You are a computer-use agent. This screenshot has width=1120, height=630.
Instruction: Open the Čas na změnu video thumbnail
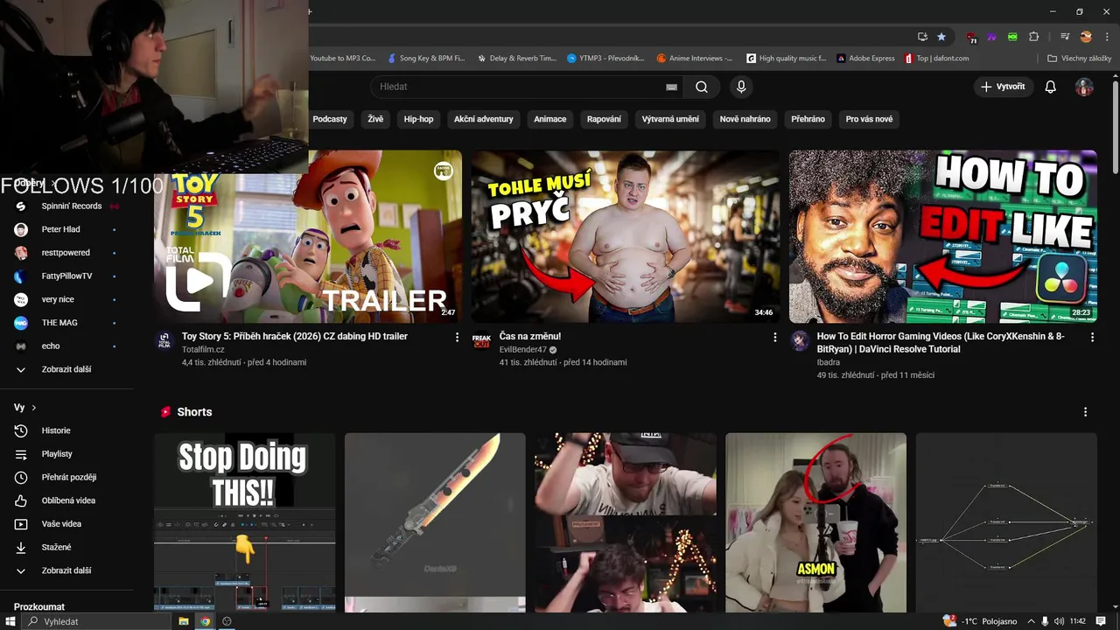pyautogui.click(x=625, y=236)
